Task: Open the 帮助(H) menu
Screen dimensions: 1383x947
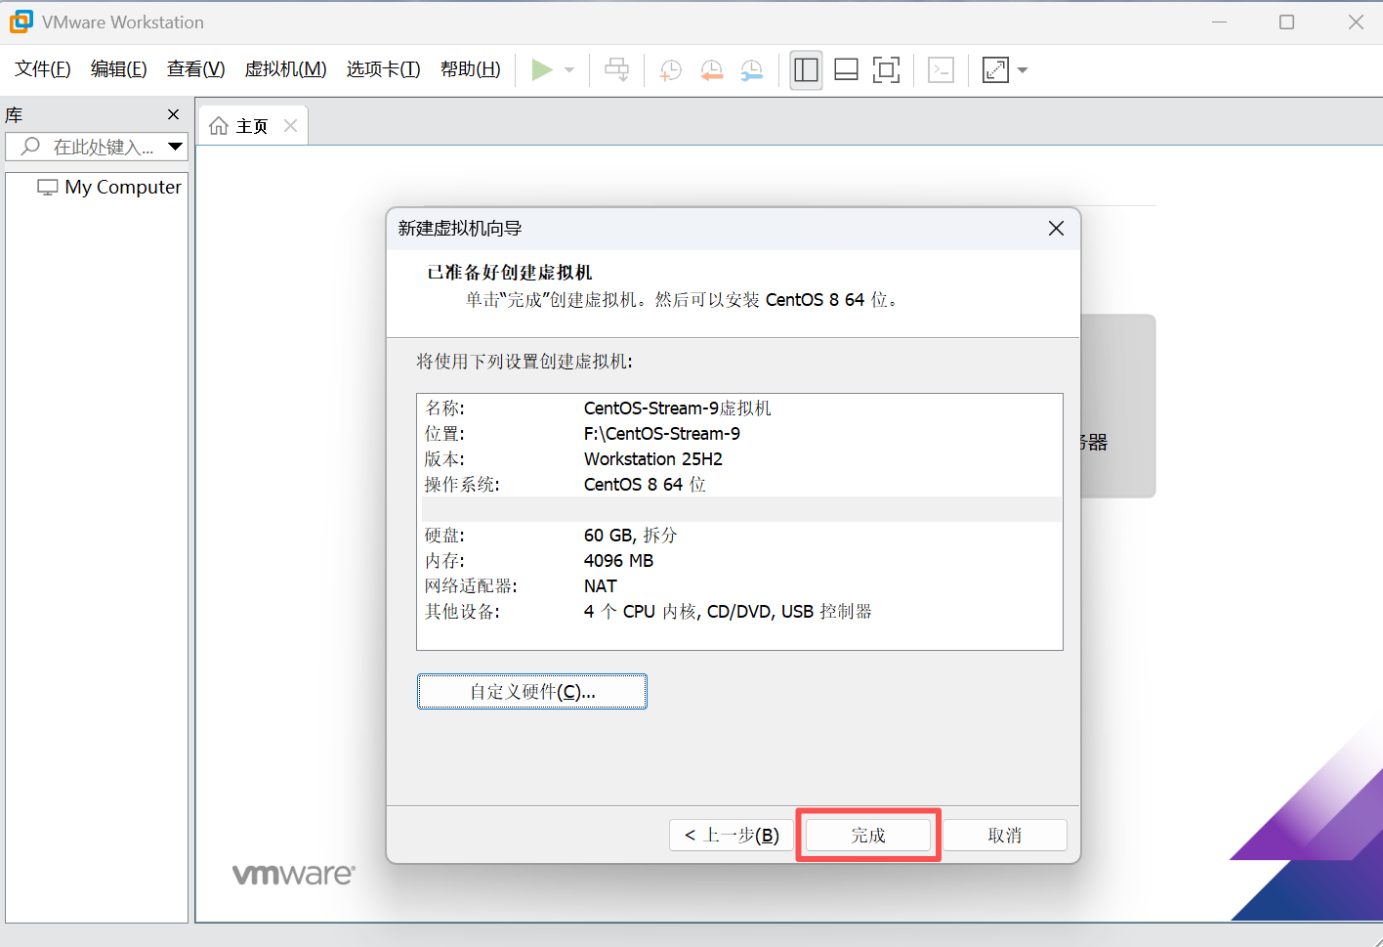Action: coord(470,68)
